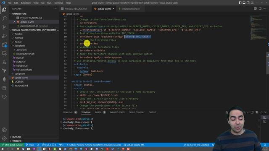Open the Run and Debug view
The height and width of the screenshot is (151, 269).
pos(4,36)
